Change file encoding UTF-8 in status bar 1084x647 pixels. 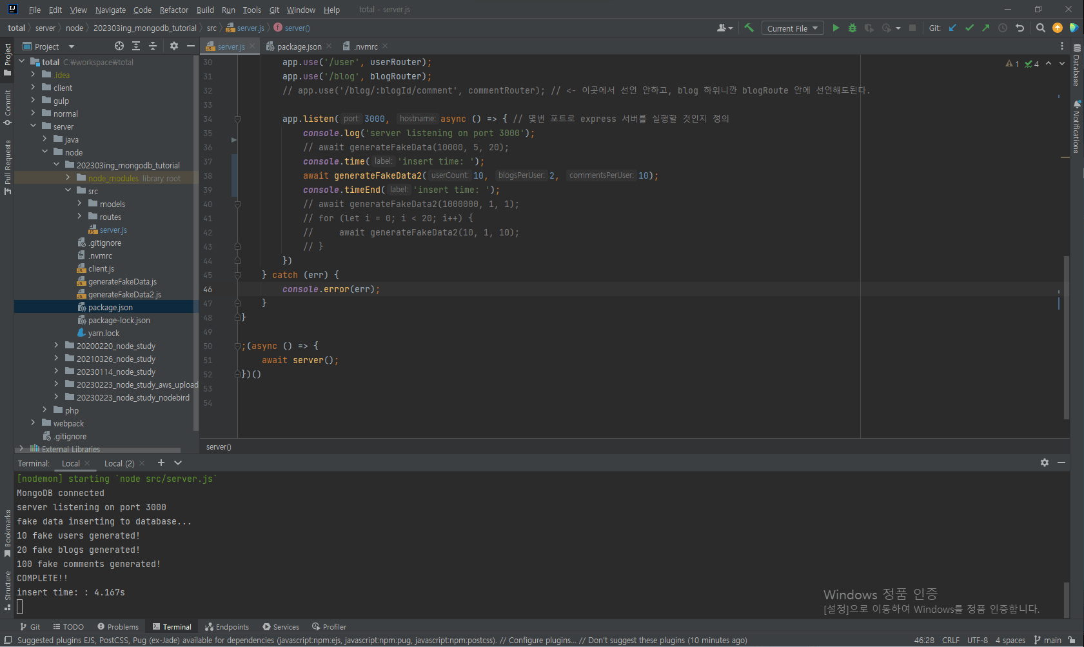978,640
